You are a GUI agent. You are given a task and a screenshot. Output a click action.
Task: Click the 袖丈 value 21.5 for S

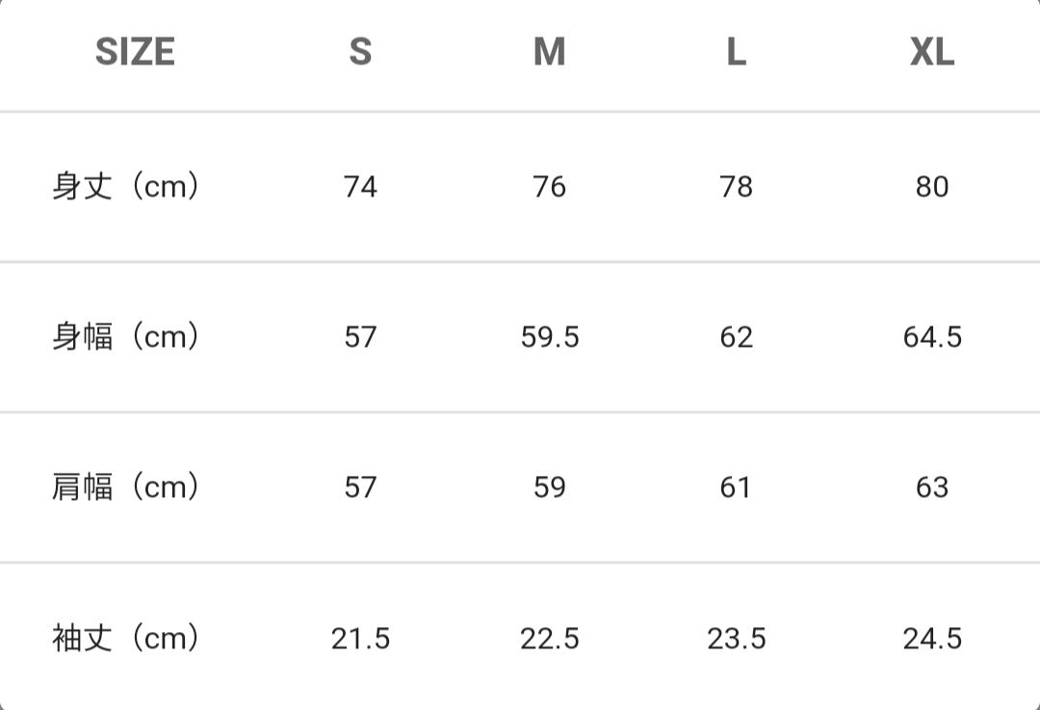[360, 639]
